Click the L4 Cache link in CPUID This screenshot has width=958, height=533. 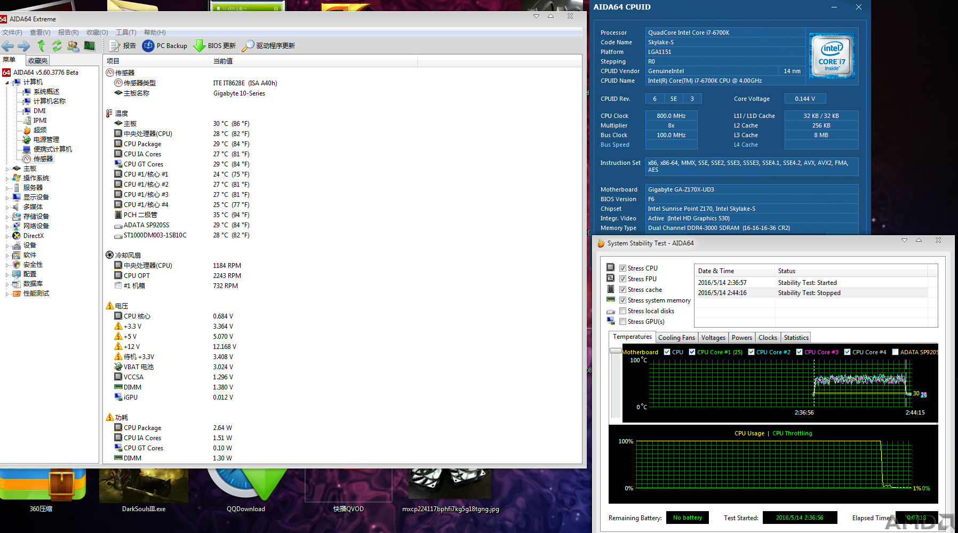[746, 145]
